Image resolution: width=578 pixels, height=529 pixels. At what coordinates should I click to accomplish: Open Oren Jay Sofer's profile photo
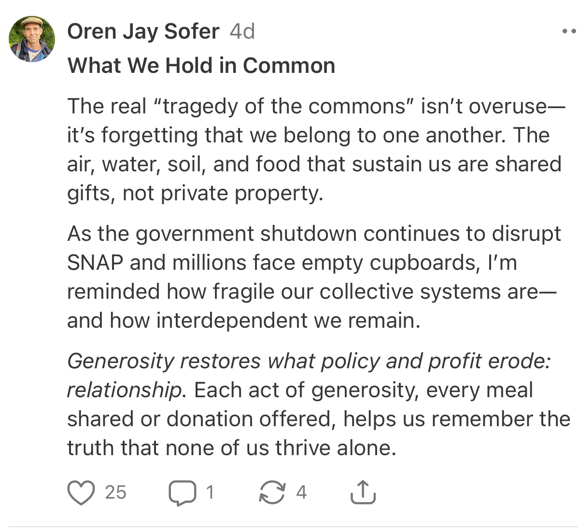(x=32, y=39)
